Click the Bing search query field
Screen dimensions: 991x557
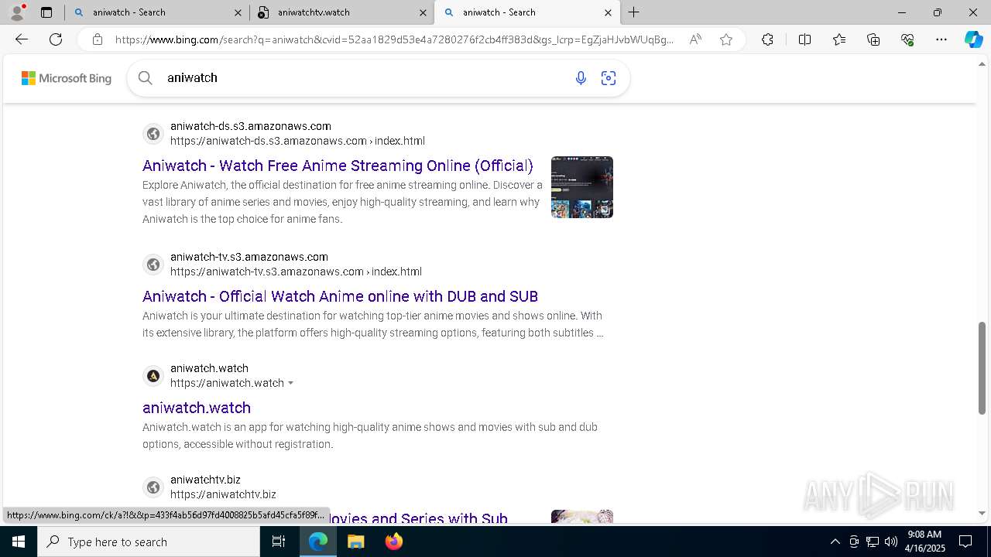click(x=364, y=78)
